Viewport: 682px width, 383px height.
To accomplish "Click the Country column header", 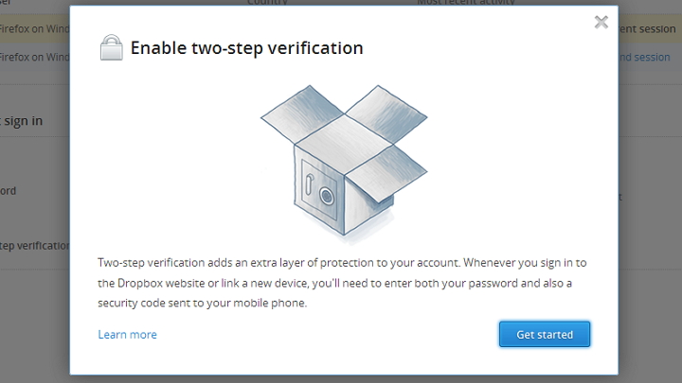I will pyautogui.click(x=267, y=2).
